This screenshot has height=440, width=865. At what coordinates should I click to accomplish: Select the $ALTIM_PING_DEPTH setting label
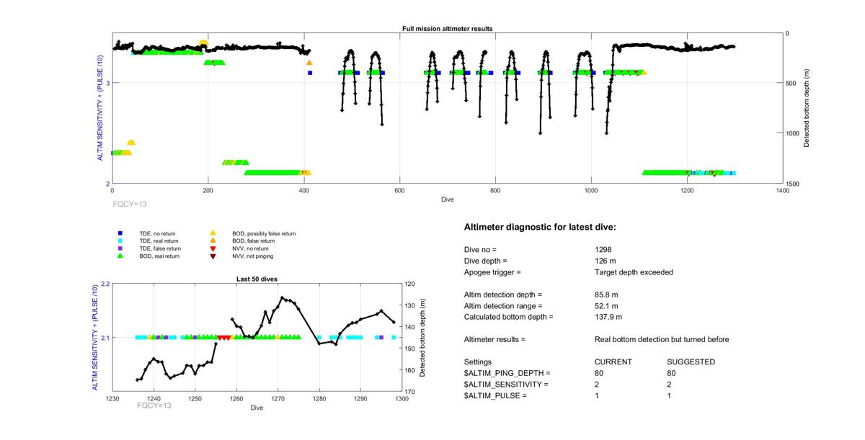507,373
